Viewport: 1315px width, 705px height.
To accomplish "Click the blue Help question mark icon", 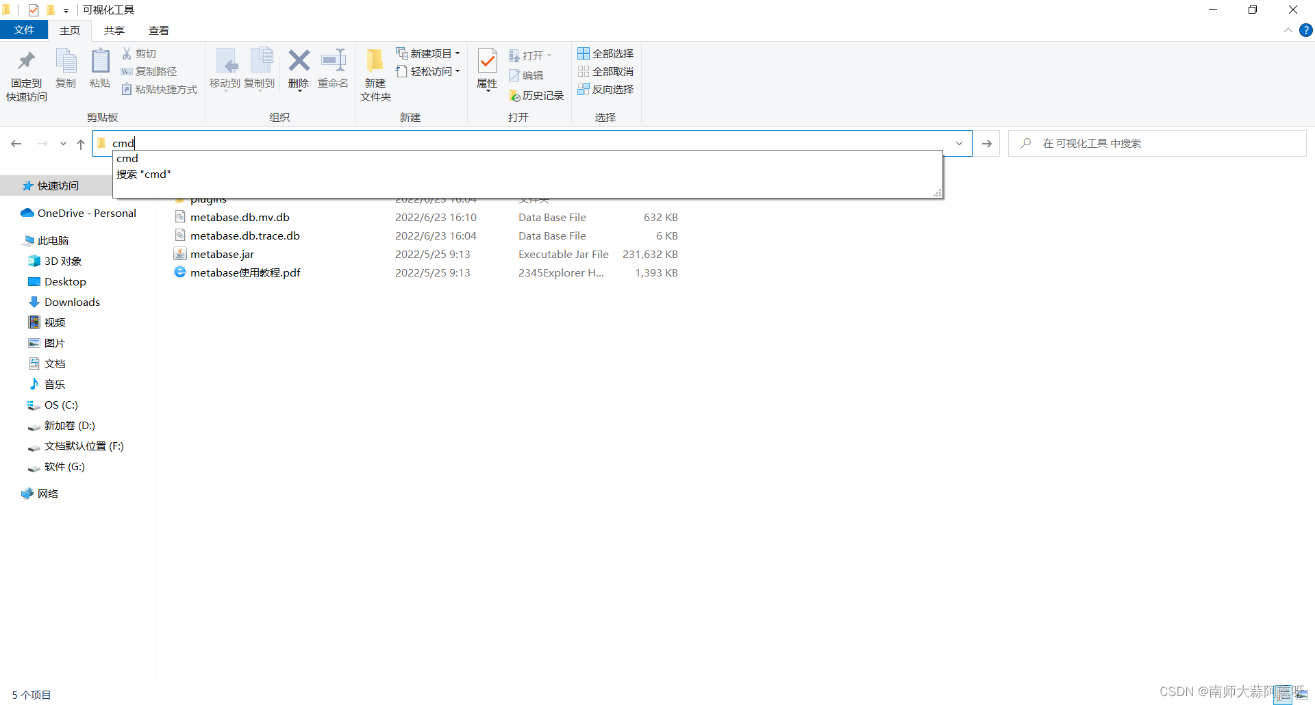I will tap(1306, 30).
